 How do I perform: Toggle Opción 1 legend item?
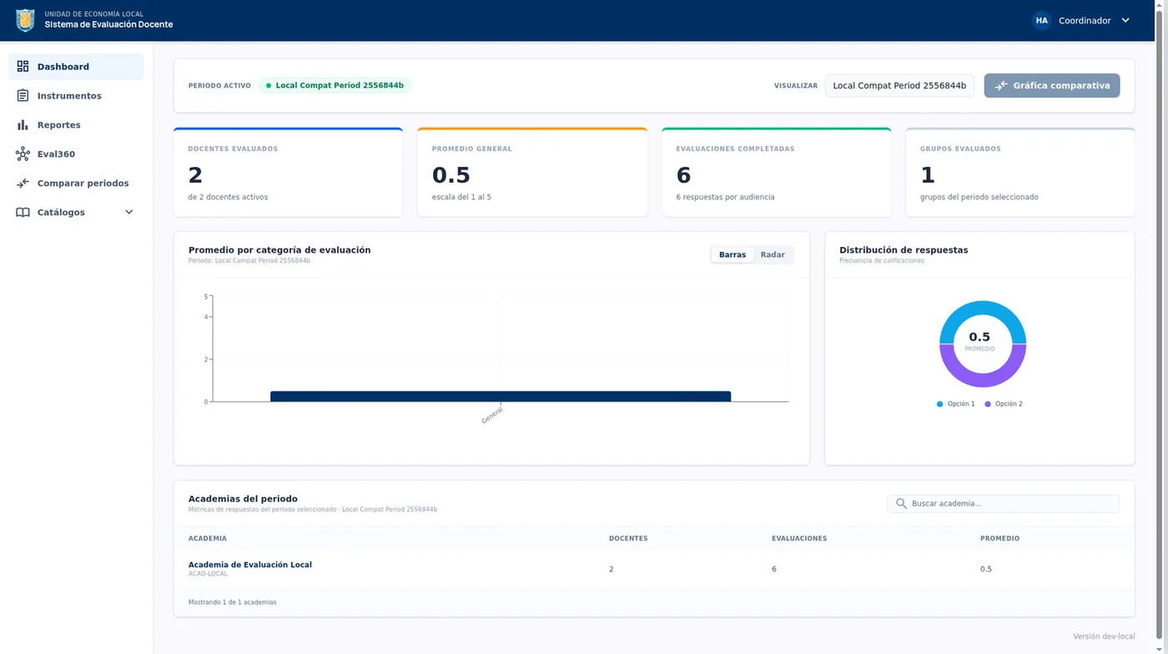[x=956, y=404]
